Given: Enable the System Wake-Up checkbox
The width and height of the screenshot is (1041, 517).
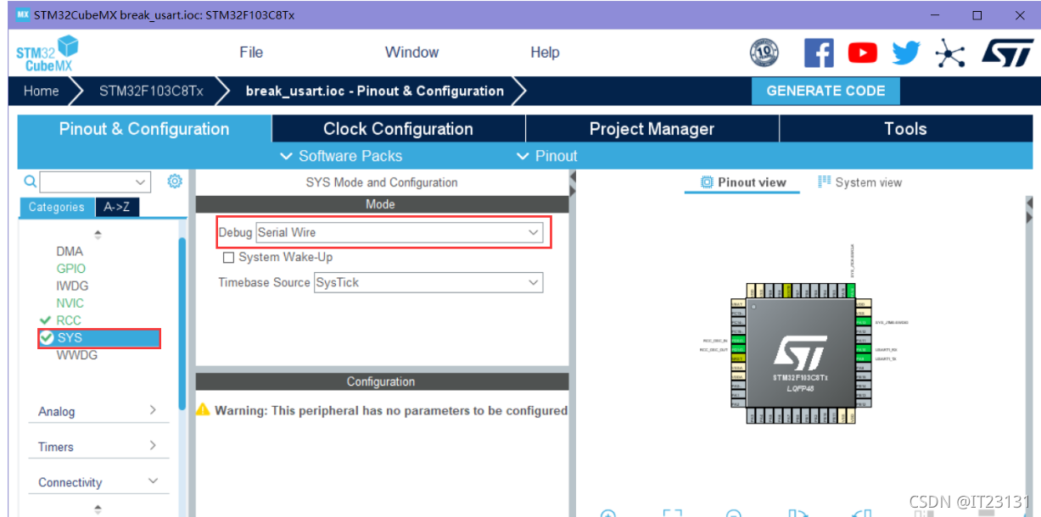Looking at the screenshot, I should pos(228,258).
